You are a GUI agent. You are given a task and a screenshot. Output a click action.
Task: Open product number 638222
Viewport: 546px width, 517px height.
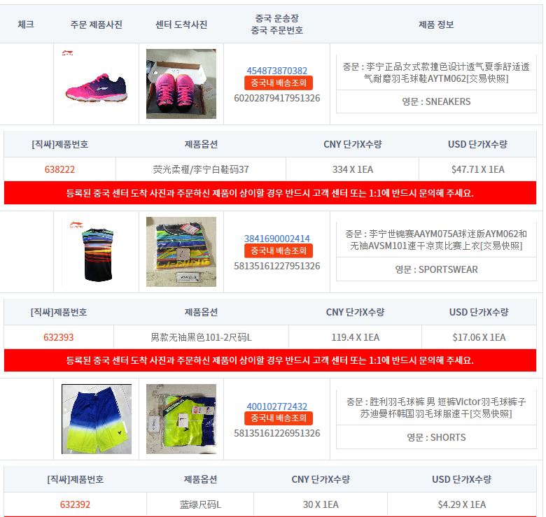[x=59, y=169]
